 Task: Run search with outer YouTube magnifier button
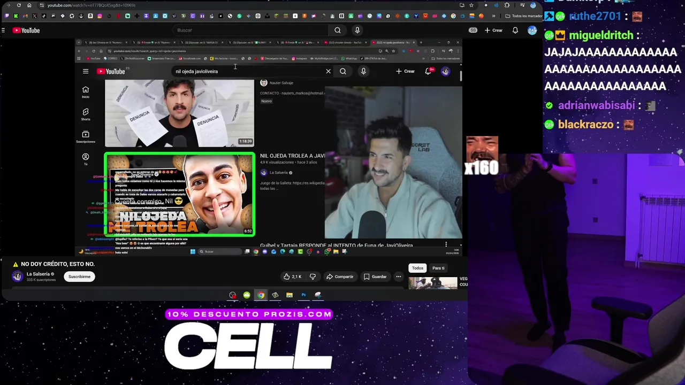338,30
